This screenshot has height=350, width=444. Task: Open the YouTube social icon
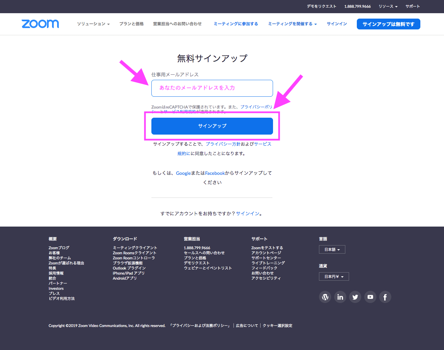tap(370, 297)
